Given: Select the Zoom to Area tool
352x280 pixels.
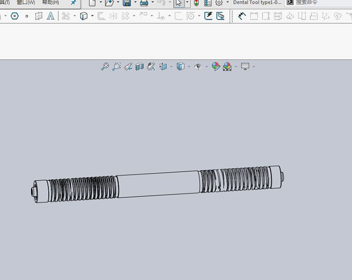Looking at the screenshot, I should [x=116, y=67].
